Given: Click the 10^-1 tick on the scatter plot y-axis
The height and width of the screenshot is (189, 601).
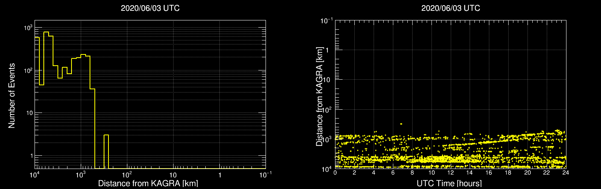Looking at the screenshot, I should (327, 20).
